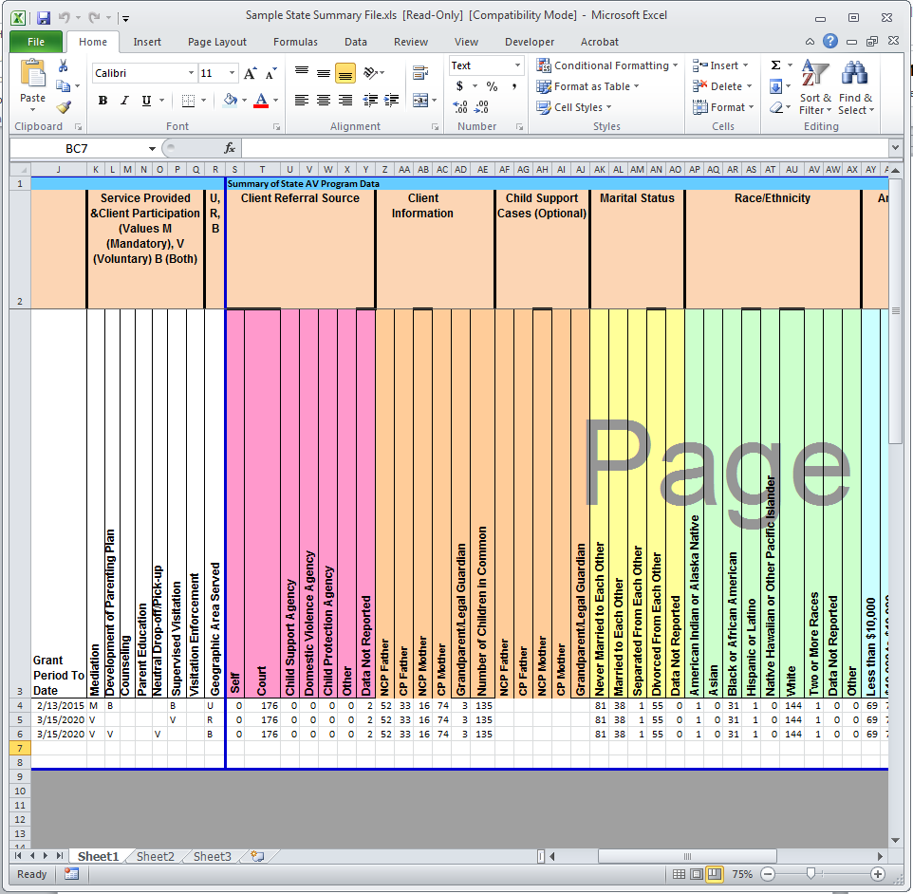Click the Increase Indent icon
The image size is (913, 894).
click(391, 101)
